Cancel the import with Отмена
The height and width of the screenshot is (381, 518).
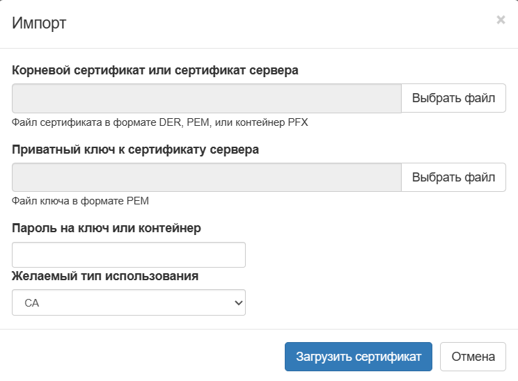pos(473,357)
